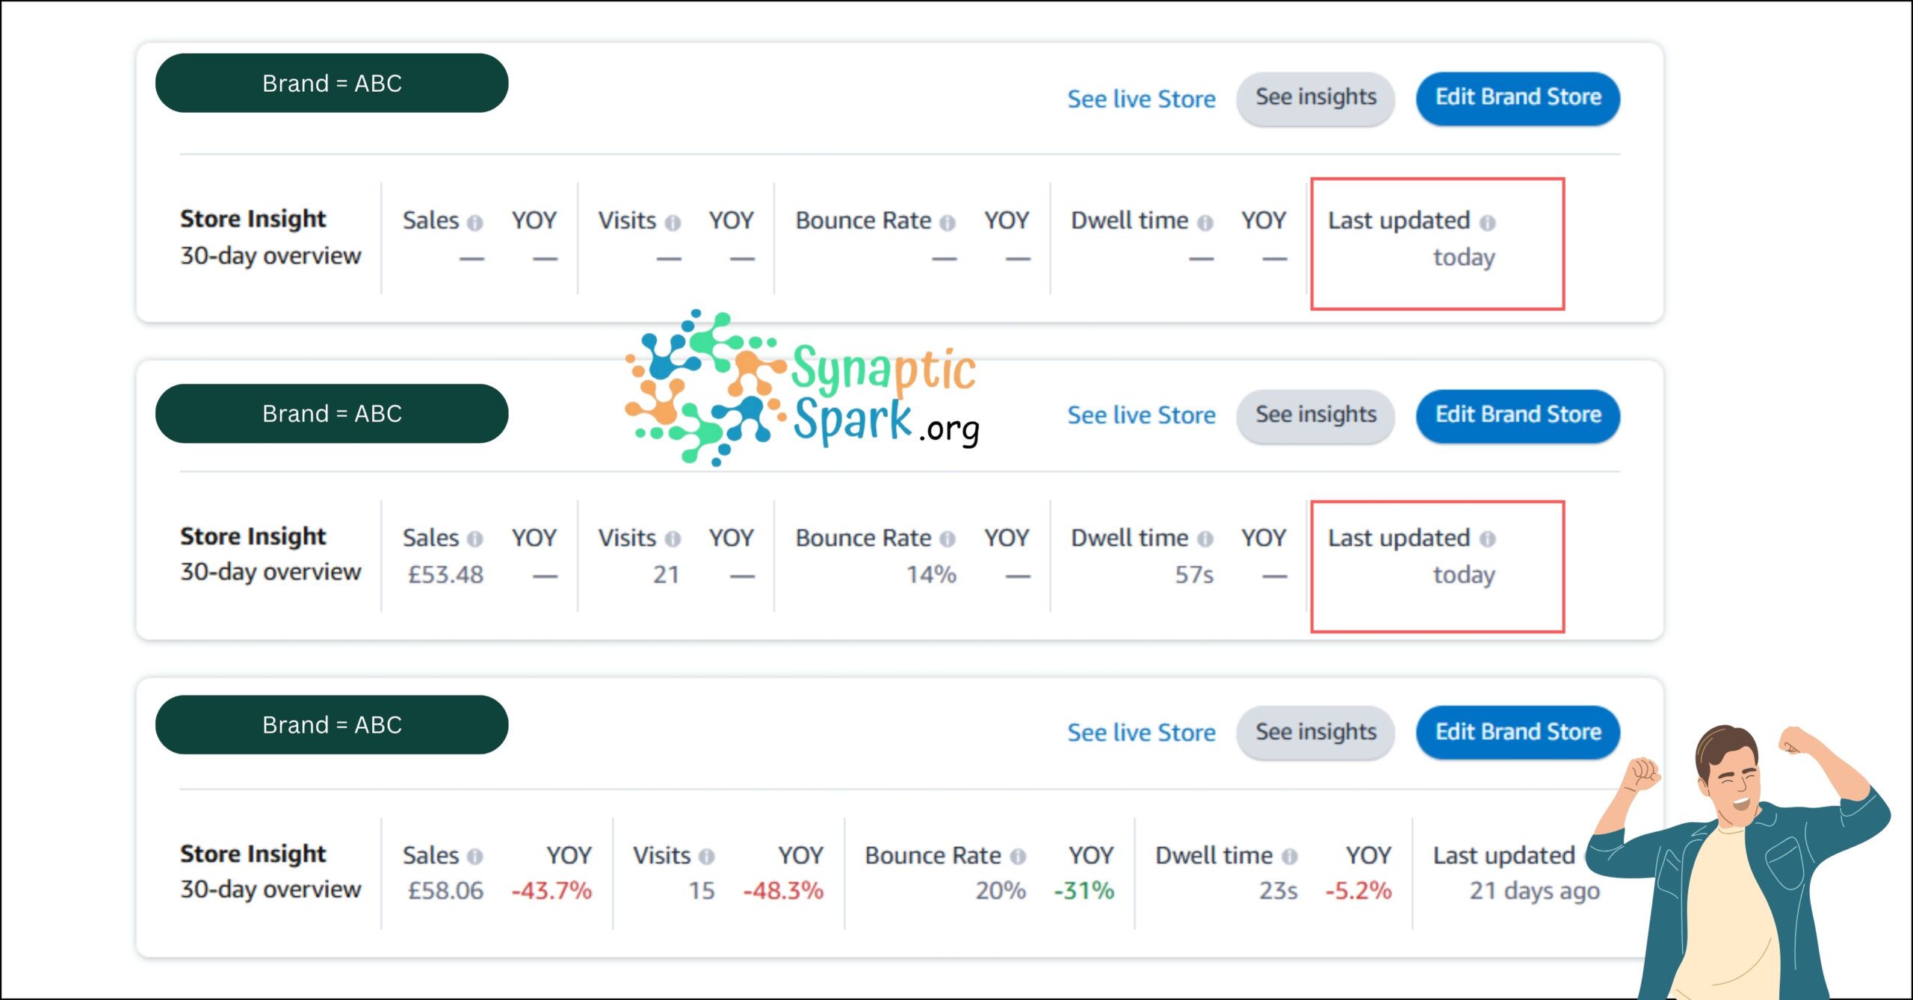Click Visits info icon in bottom store card
This screenshot has height=1000, width=1913.
(x=707, y=857)
